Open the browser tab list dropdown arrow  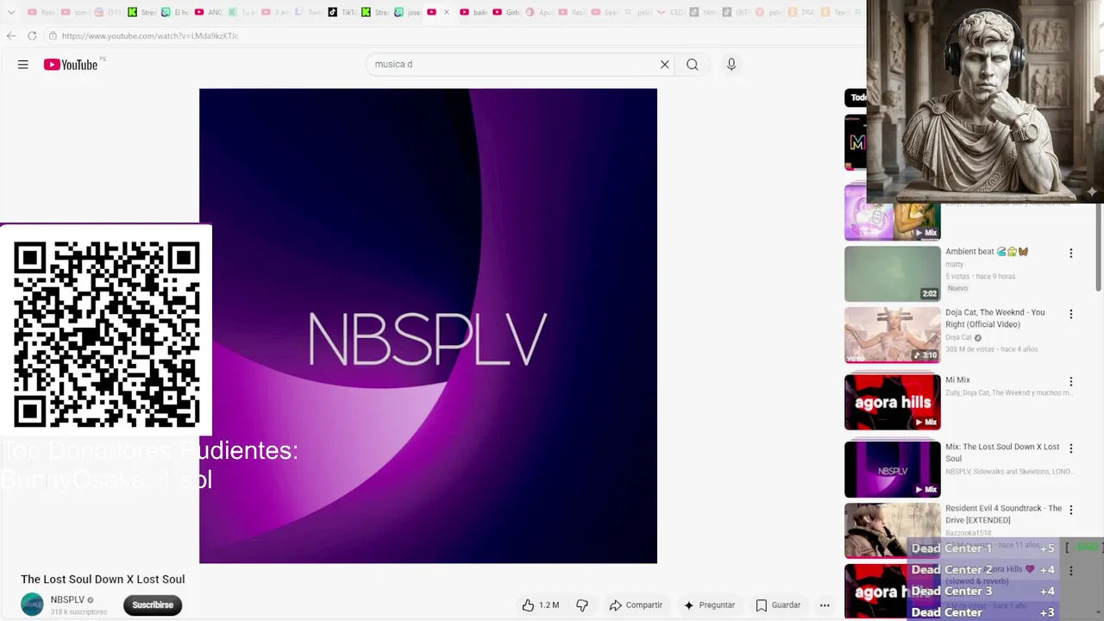pyautogui.click(x=11, y=12)
